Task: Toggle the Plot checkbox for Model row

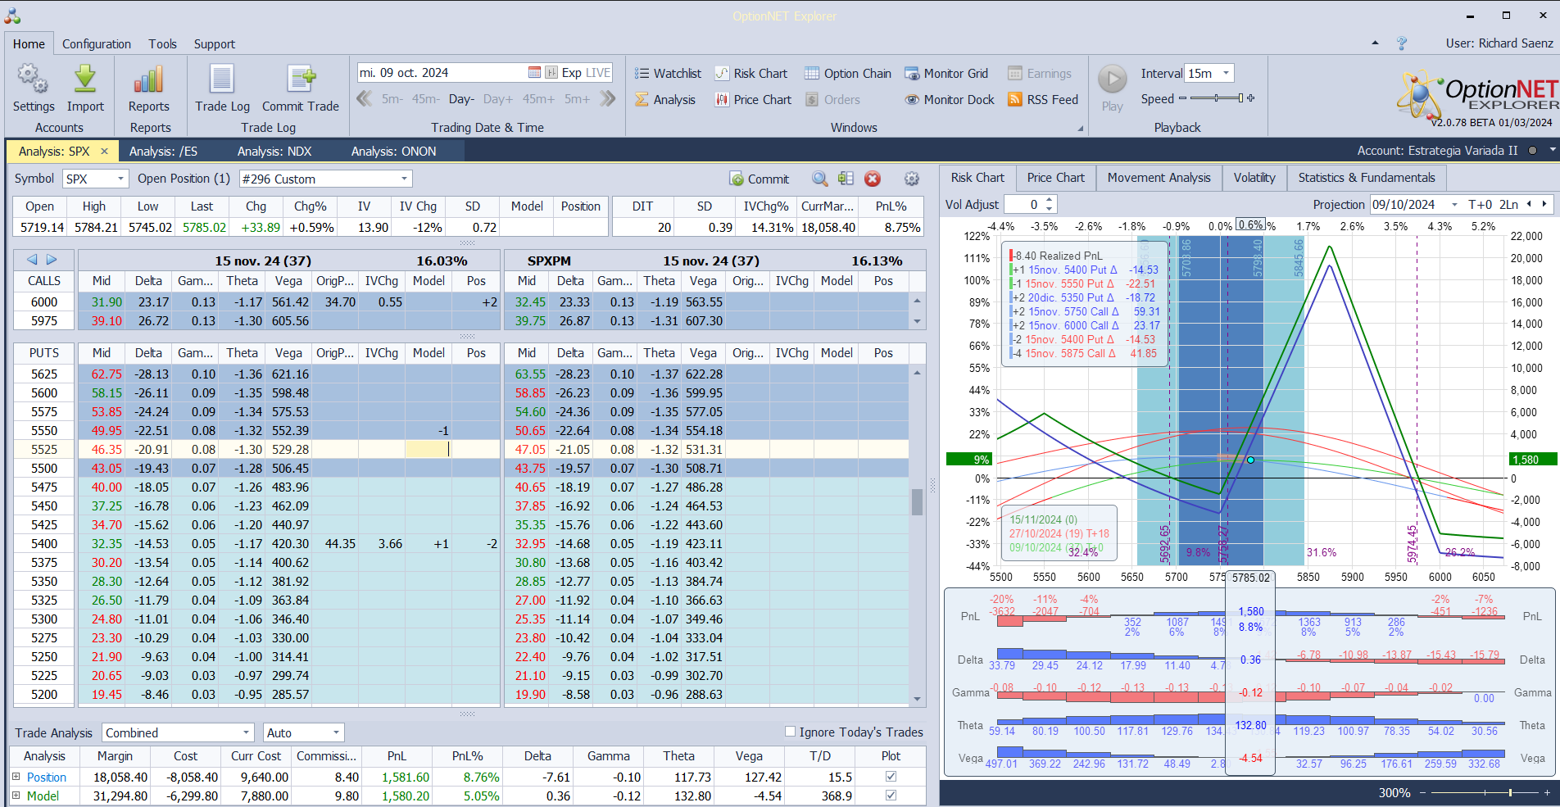Action: (x=891, y=796)
